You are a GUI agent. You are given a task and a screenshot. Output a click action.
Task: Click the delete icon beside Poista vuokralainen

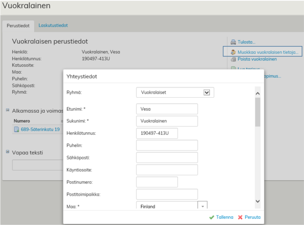coord(233,59)
